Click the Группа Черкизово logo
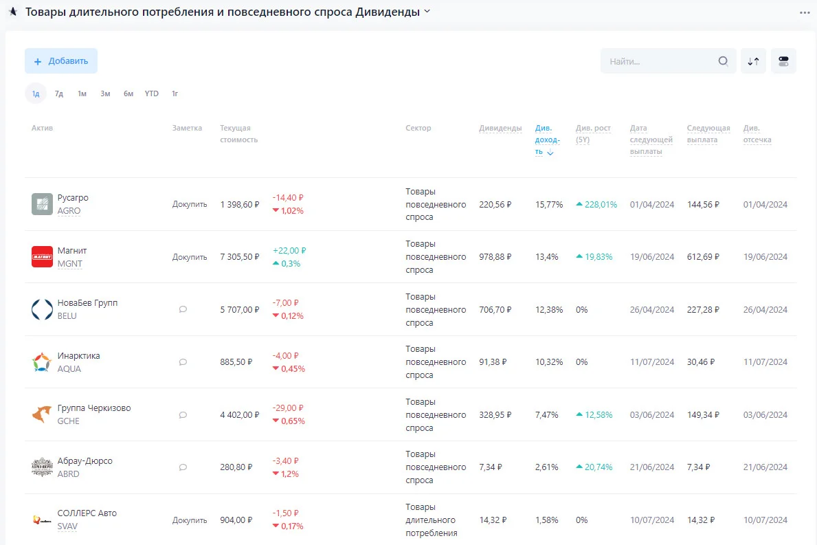Viewport: 817px width, 545px height. [x=42, y=414]
